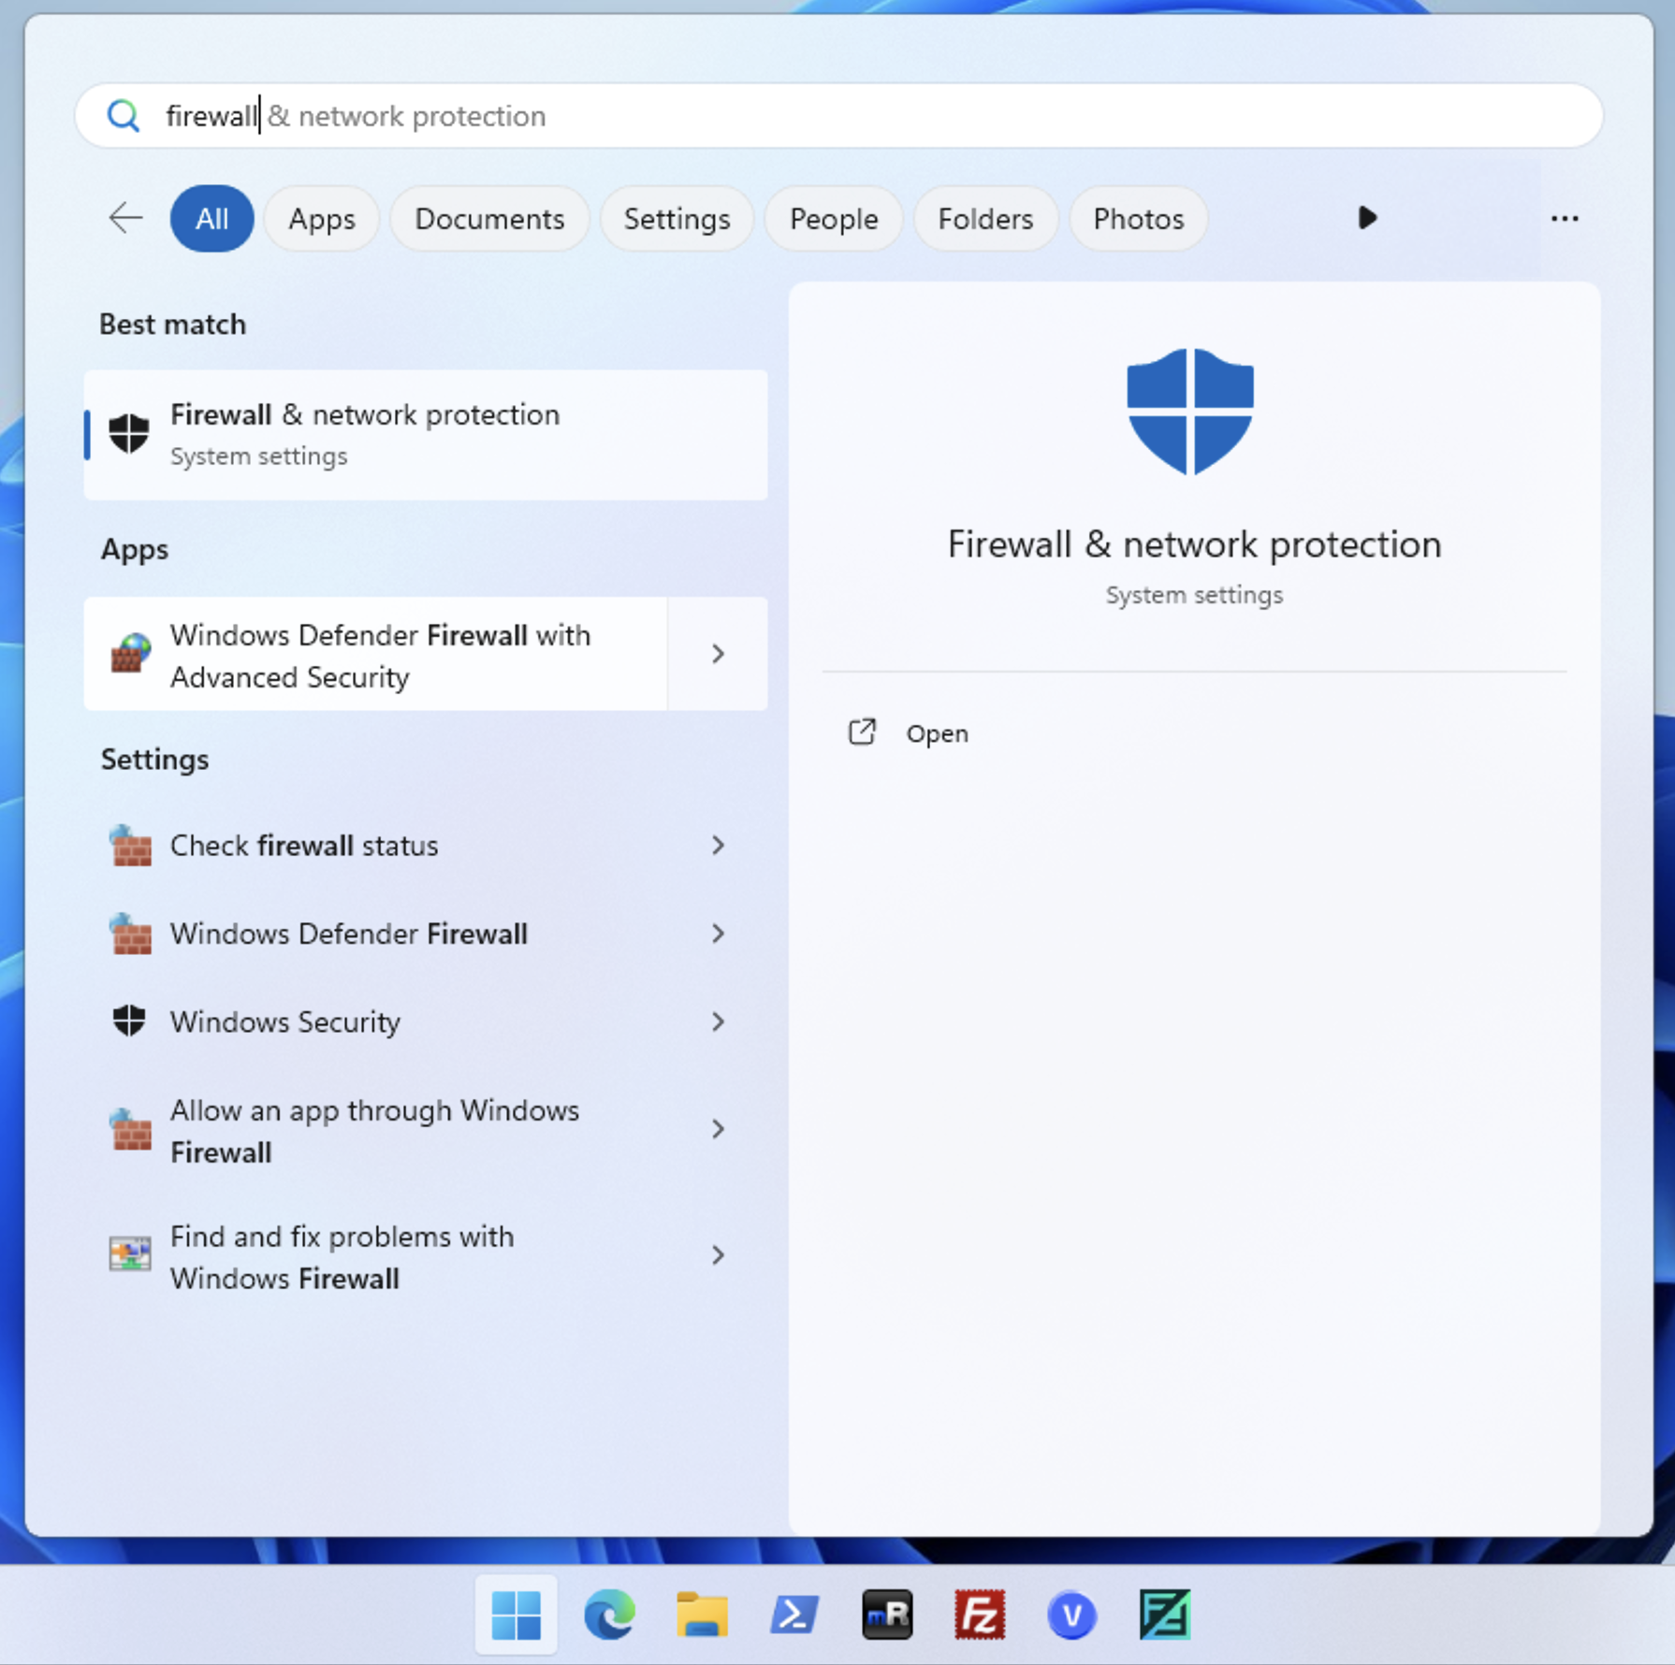Image resolution: width=1675 pixels, height=1665 pixels.
Task: Click the Open external-link icon
Action: (862, 732)
